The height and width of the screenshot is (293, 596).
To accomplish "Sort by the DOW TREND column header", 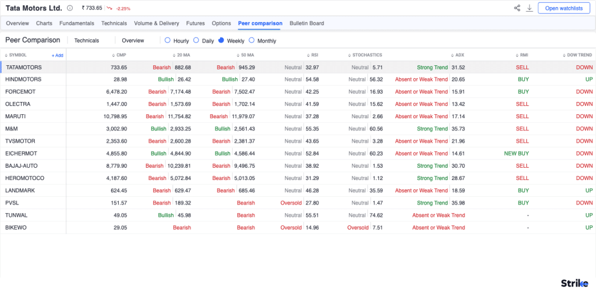I will 579,55.
